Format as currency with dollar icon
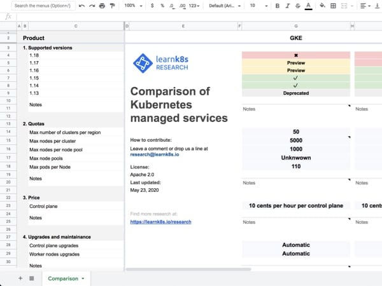382x286 pixels. click(152, 6)
